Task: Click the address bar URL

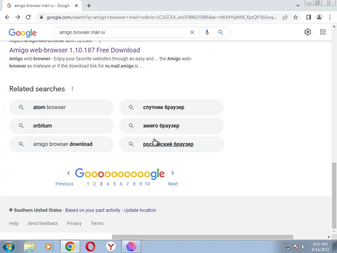Action: click(161, 17)
